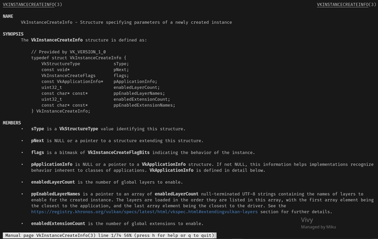Click the Vivy watermark text
Screen dimensions: 378x239
coord(307,220)
